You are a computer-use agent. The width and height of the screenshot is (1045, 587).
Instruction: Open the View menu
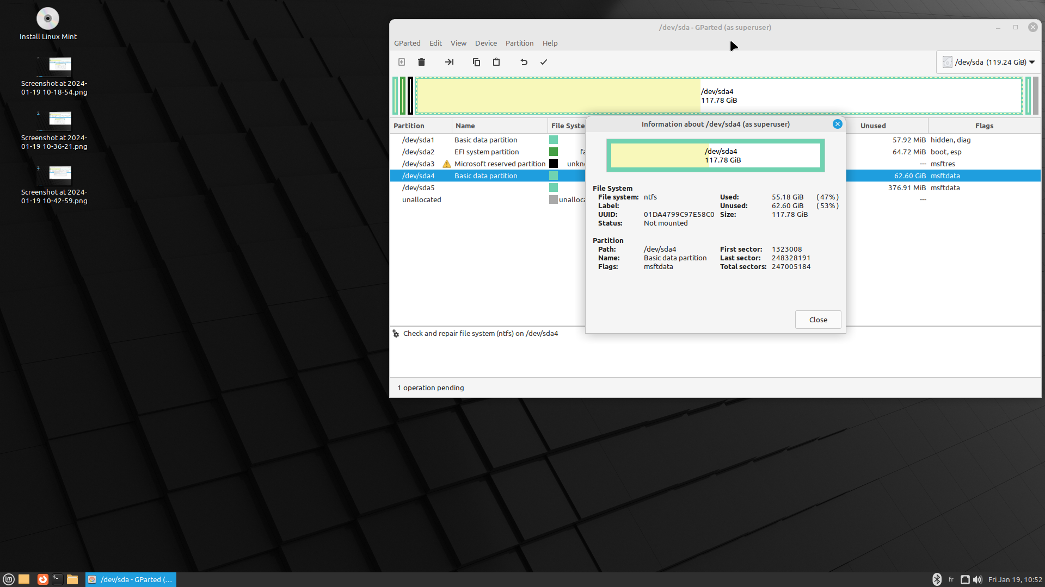point(458,43)
